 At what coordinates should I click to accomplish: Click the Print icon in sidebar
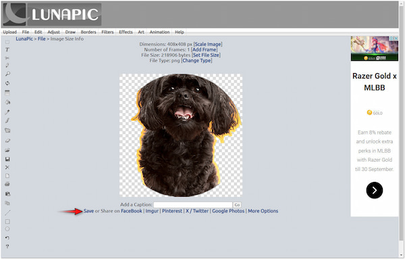click(x=7, y=184)
